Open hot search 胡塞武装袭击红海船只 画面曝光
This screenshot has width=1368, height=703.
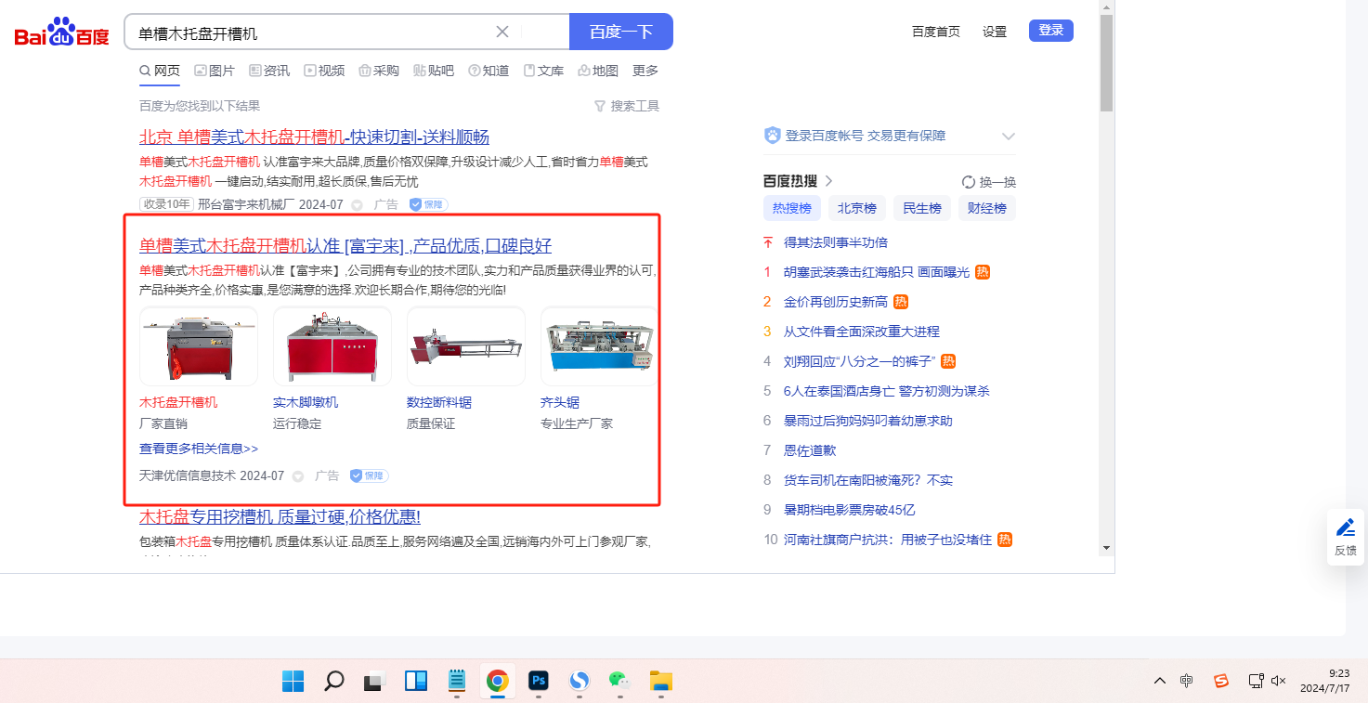[x=877, y=272]
